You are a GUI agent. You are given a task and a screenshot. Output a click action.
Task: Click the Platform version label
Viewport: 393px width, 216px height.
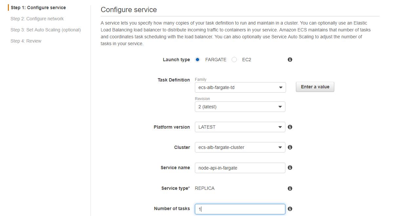[172, 127]
